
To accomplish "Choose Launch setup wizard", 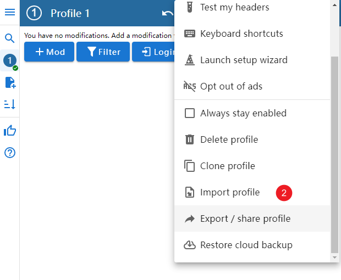I will pos(243,60).
